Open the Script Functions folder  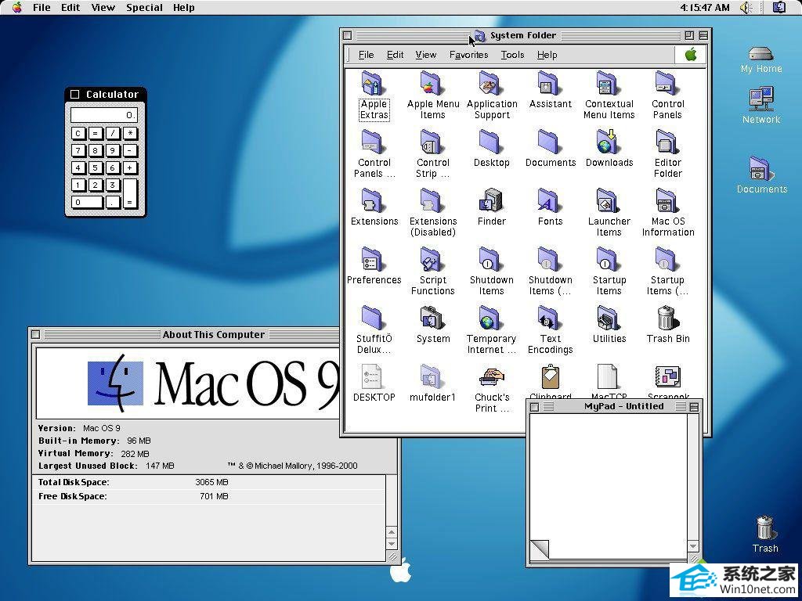432,261
